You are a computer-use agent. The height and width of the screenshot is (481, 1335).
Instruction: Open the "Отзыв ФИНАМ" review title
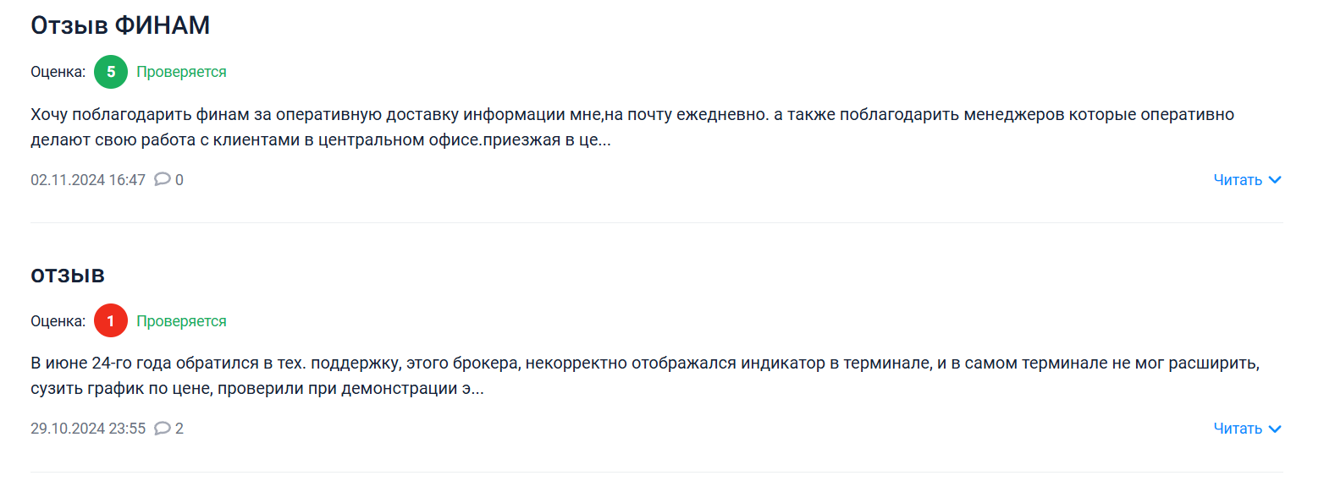tap(120, 25)
